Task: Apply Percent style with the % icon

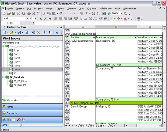Action: point(81,19)
